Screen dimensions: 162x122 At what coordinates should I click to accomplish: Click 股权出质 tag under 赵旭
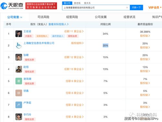pos(30,72)
